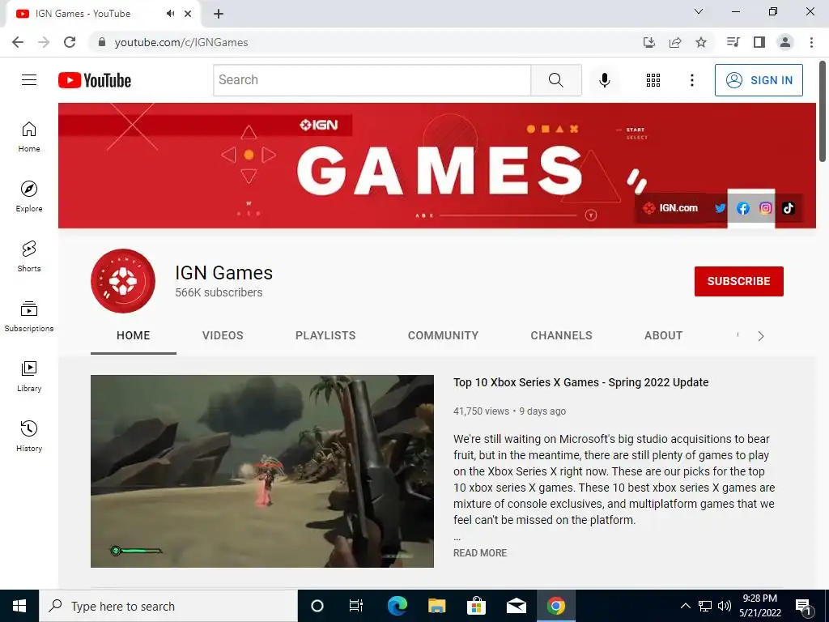Open the Top 10 Xbox Series X Games title
This screenshot has height=622, width=829.
tap(581, 382)
